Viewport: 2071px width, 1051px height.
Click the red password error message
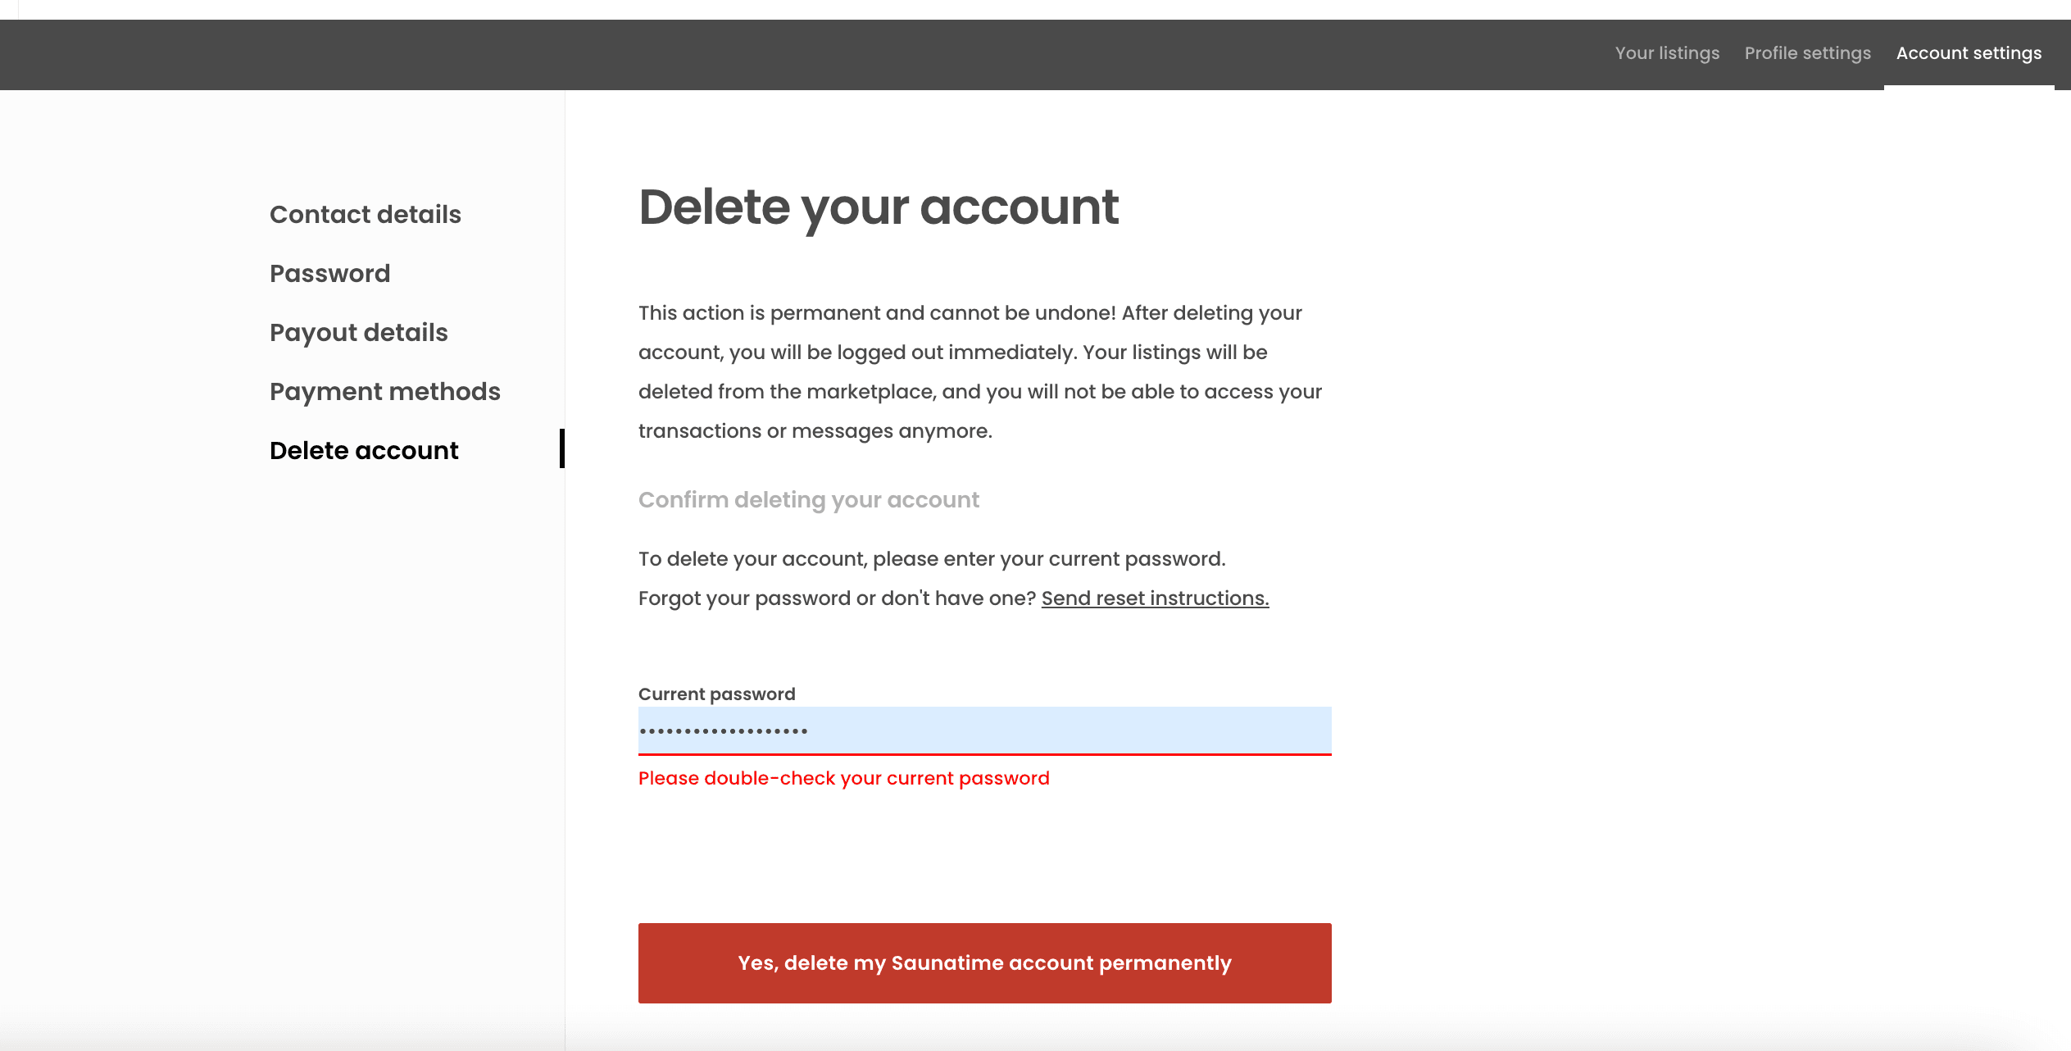[x=843, y=778]
